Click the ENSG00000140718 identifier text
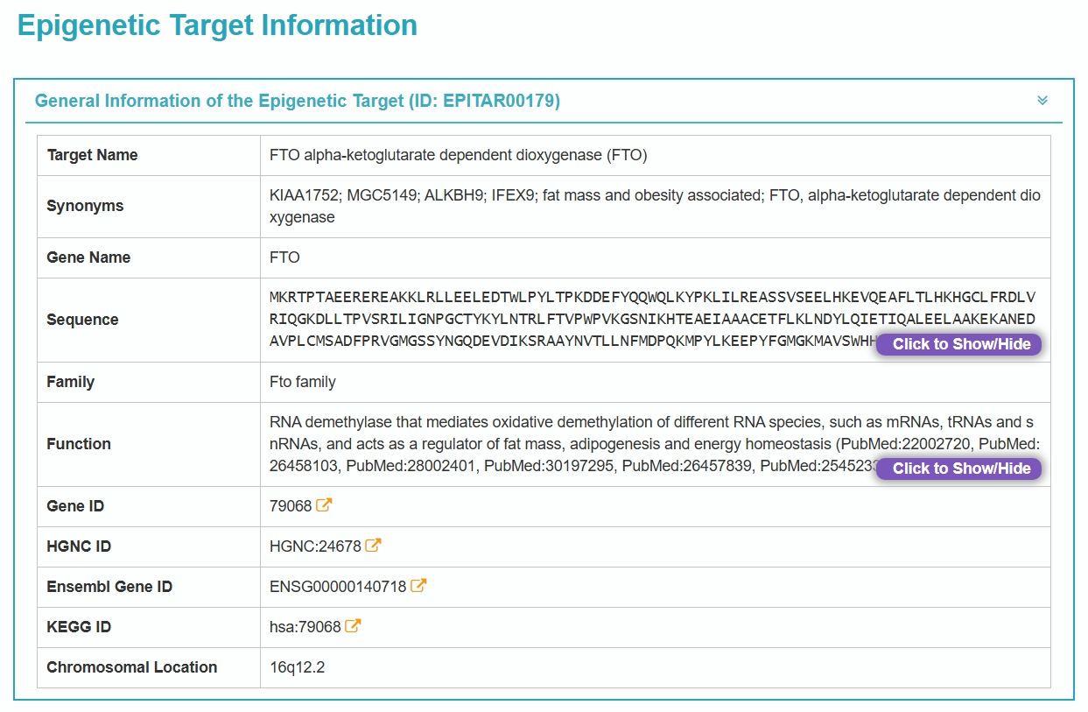 coord(338,587)
